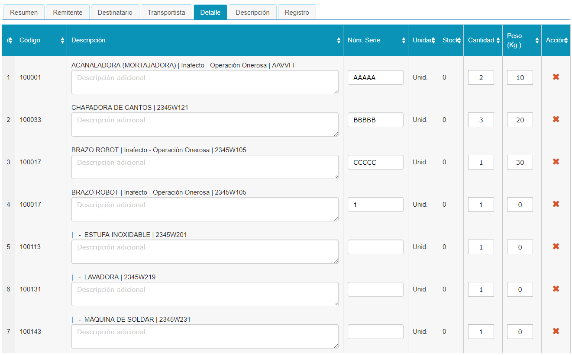Focus the weight field showing 20
The width and height of the screenshot is (572, 355).
[520, 120]
